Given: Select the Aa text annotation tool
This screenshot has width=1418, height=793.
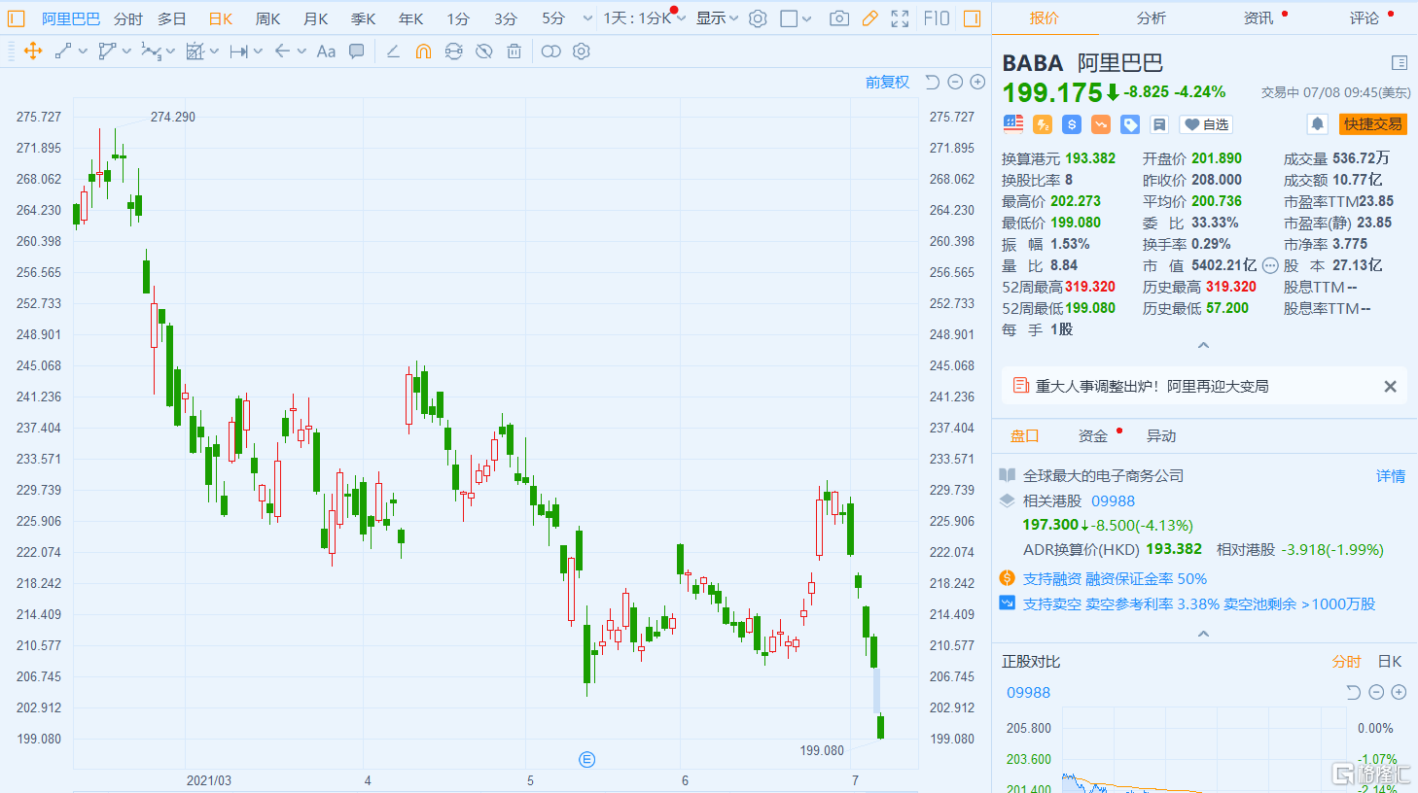Looking at the screenshot, I should tap(326, 52).
